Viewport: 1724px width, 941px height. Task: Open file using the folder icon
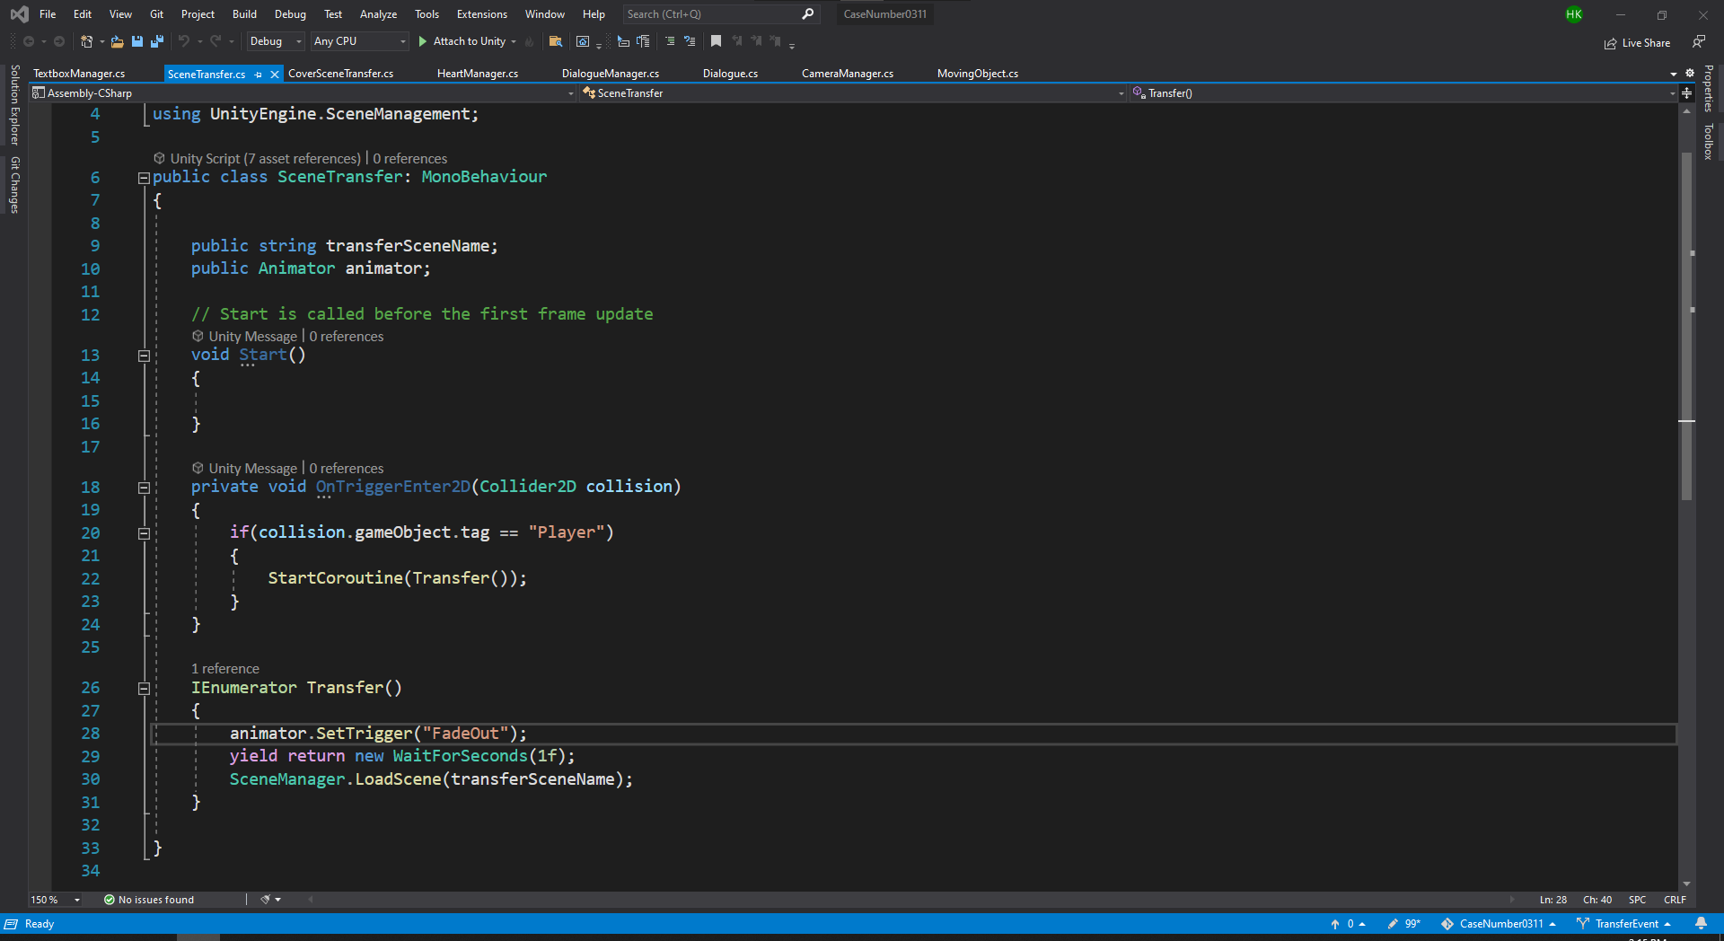click(x=117, y=41)
